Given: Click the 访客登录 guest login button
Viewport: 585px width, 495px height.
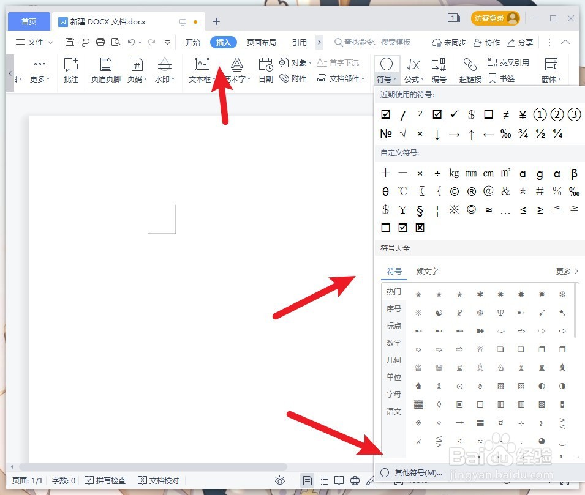Looking at the screenshot, I should (496, 18).
